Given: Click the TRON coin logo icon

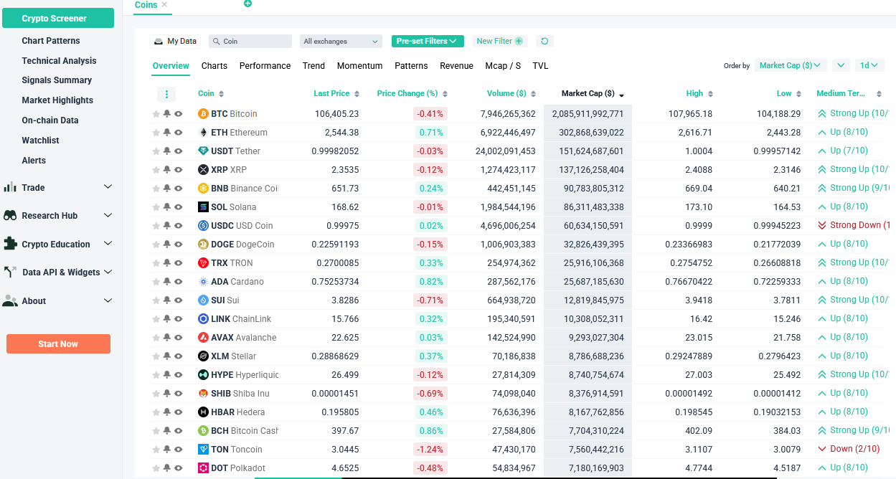Looking at the screenshot, I should (x=203, y=263).
